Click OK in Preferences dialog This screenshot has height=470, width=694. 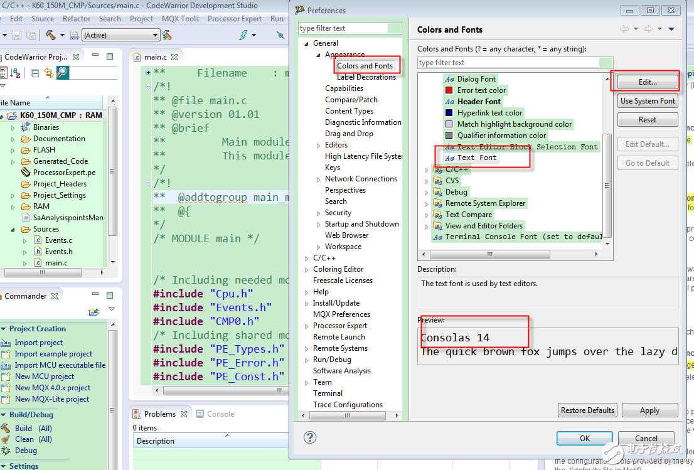click(x=584, y=438)
